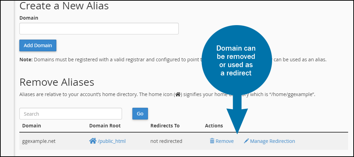This screenshot has width=354, height=157.
Task: Click the Actions column header
Action: click(x=214, y=126)
